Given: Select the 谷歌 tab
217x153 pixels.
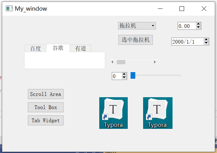Looking at the screenshot, I should pyautogui.click(x=58, y=48).
